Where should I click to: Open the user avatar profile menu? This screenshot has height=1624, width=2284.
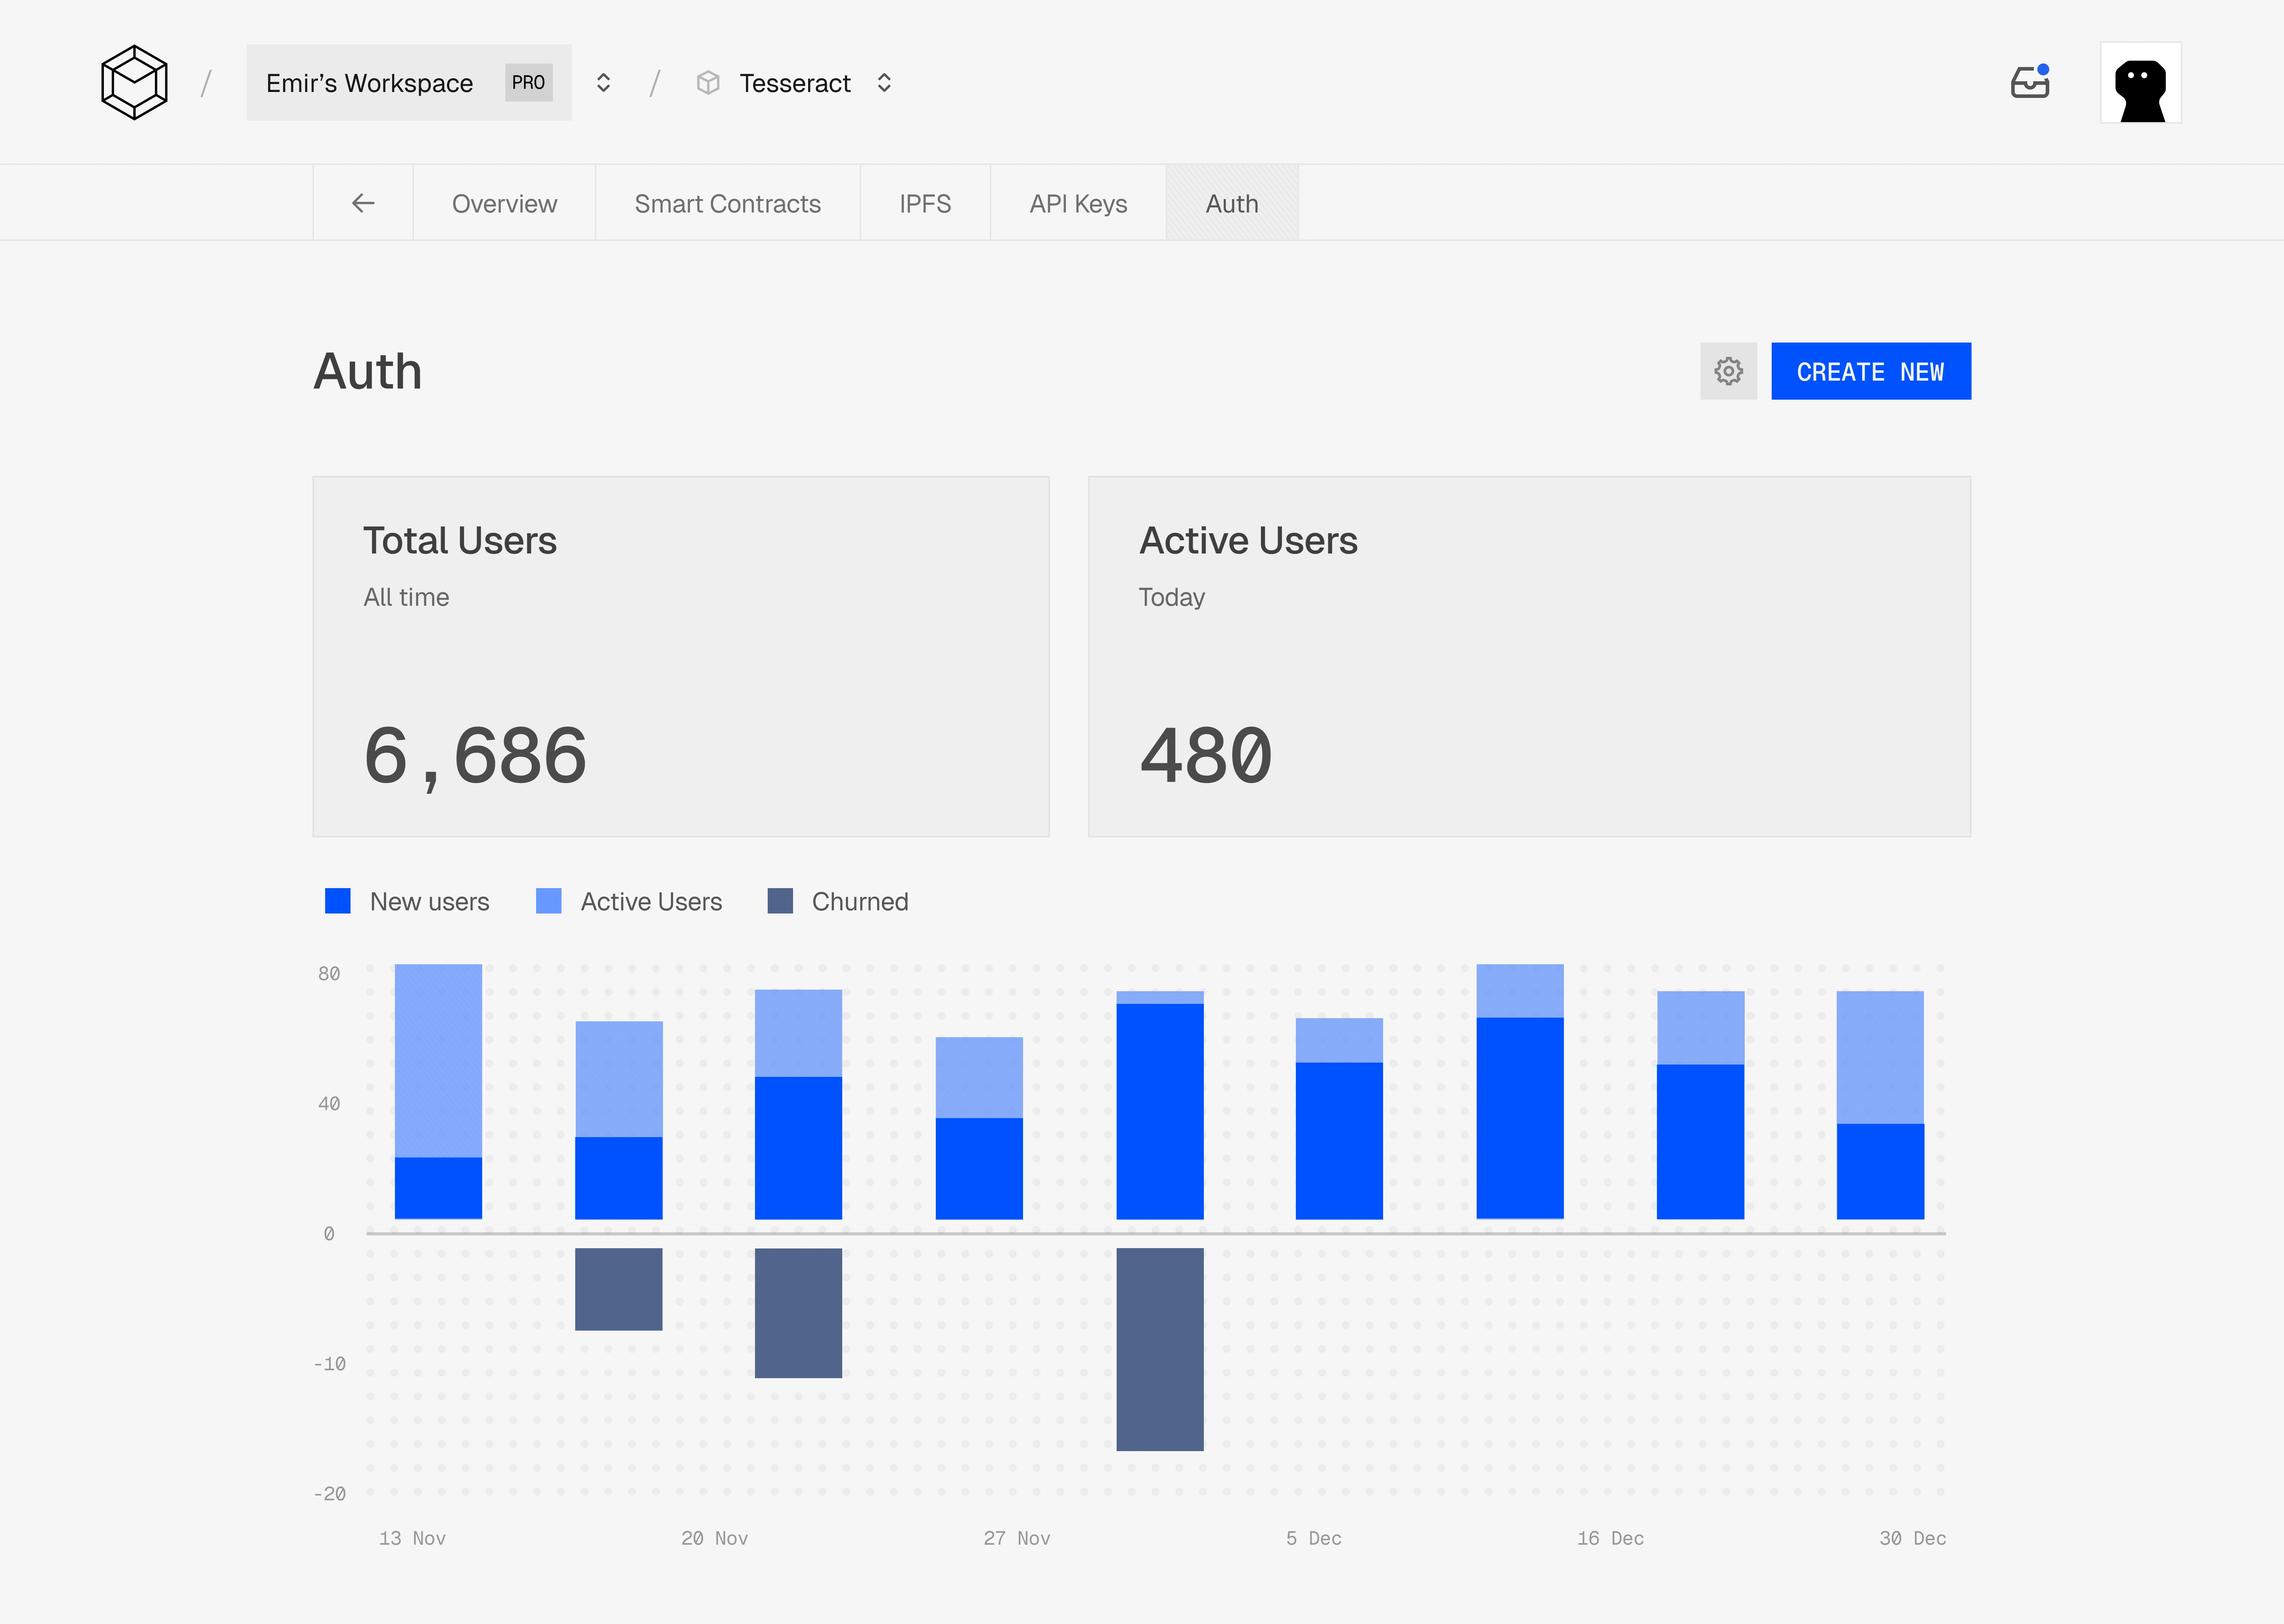point(2140,83)
